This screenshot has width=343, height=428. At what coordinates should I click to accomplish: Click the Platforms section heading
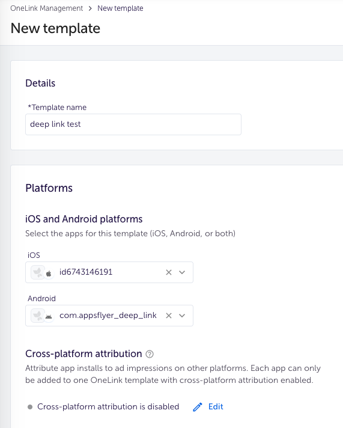click(x=49, y=188)
